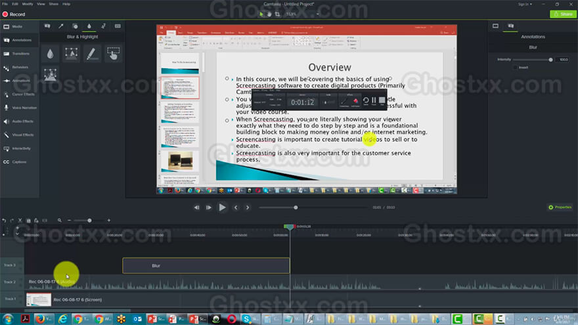Open Visual Properties tab in properties panel
The height and width of the screenshot is (325, 578).
click(x=495, y=26)
